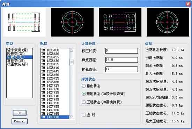Choose 极重载荷(茶) spring type

point(19,64)
